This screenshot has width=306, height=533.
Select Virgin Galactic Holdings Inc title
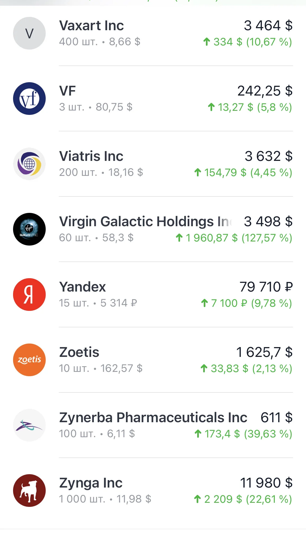[x=146, y=222]
